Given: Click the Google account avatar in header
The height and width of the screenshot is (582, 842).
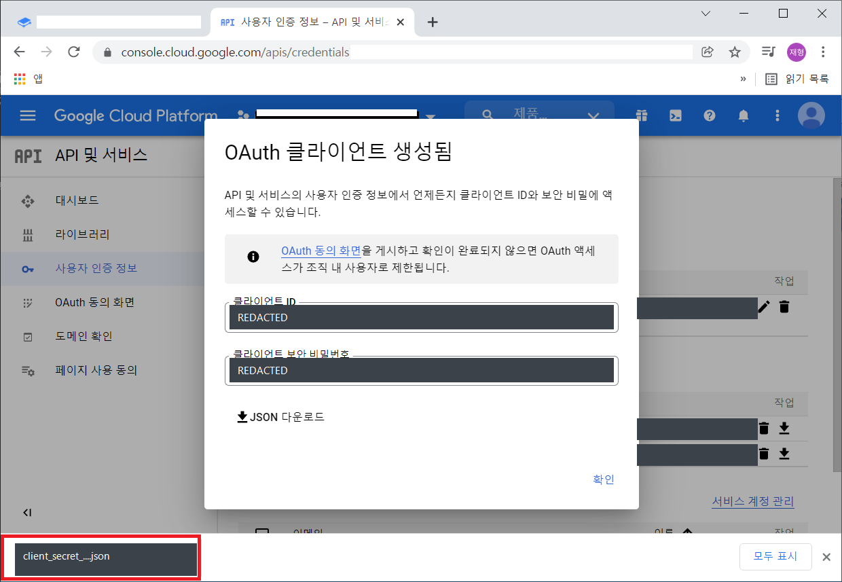Looking at the screenshot, I should coord(811,115).
